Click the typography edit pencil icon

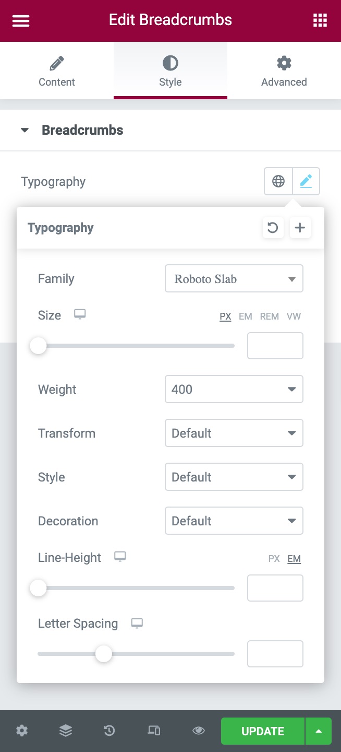(306, 181)
